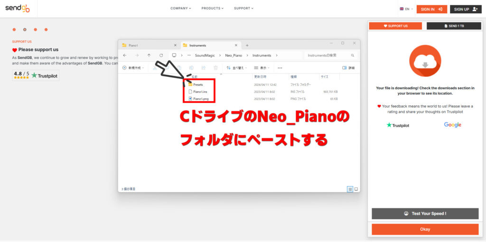Viewport: 486px width, 242px height.
Task: Toggle the Explorer details pane button
Action: (x=348, y=68)
